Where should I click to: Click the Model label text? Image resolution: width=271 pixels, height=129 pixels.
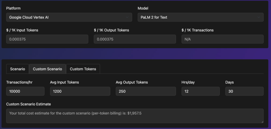tap(143, 8)
